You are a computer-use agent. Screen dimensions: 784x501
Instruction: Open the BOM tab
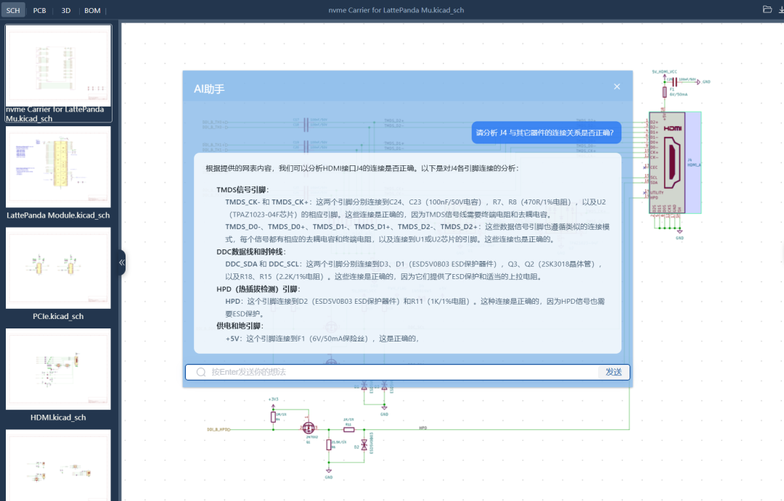click(92, 10)
